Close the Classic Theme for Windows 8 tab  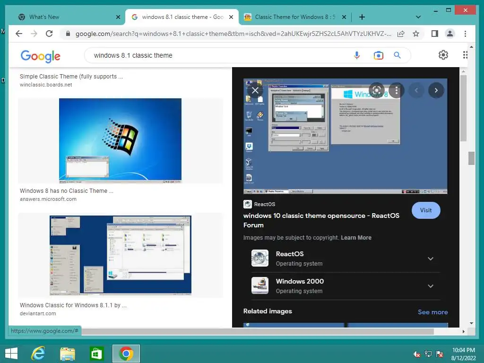pyautogui.click(x=344, y=17)
